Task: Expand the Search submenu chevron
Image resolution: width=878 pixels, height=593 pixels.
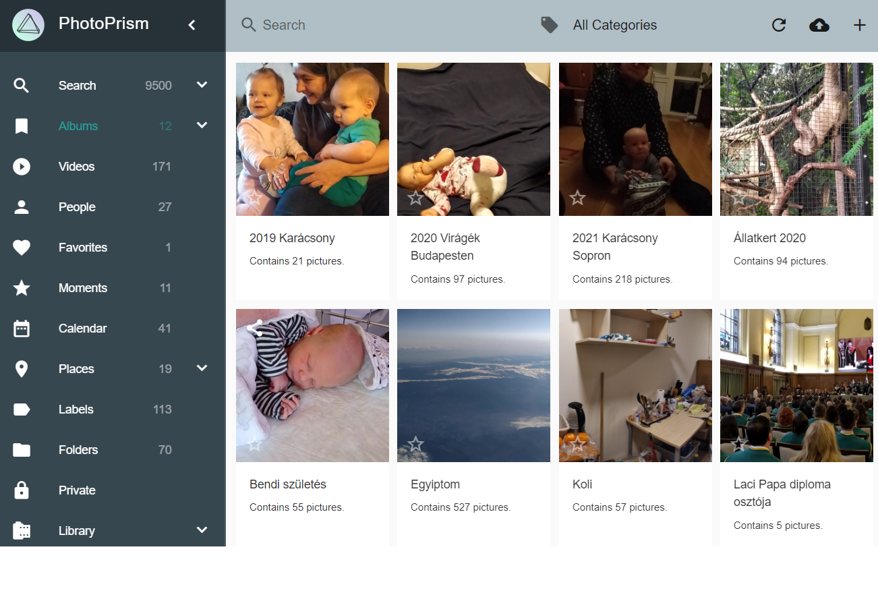Action: pyautogui.click(x=202, y=85)
